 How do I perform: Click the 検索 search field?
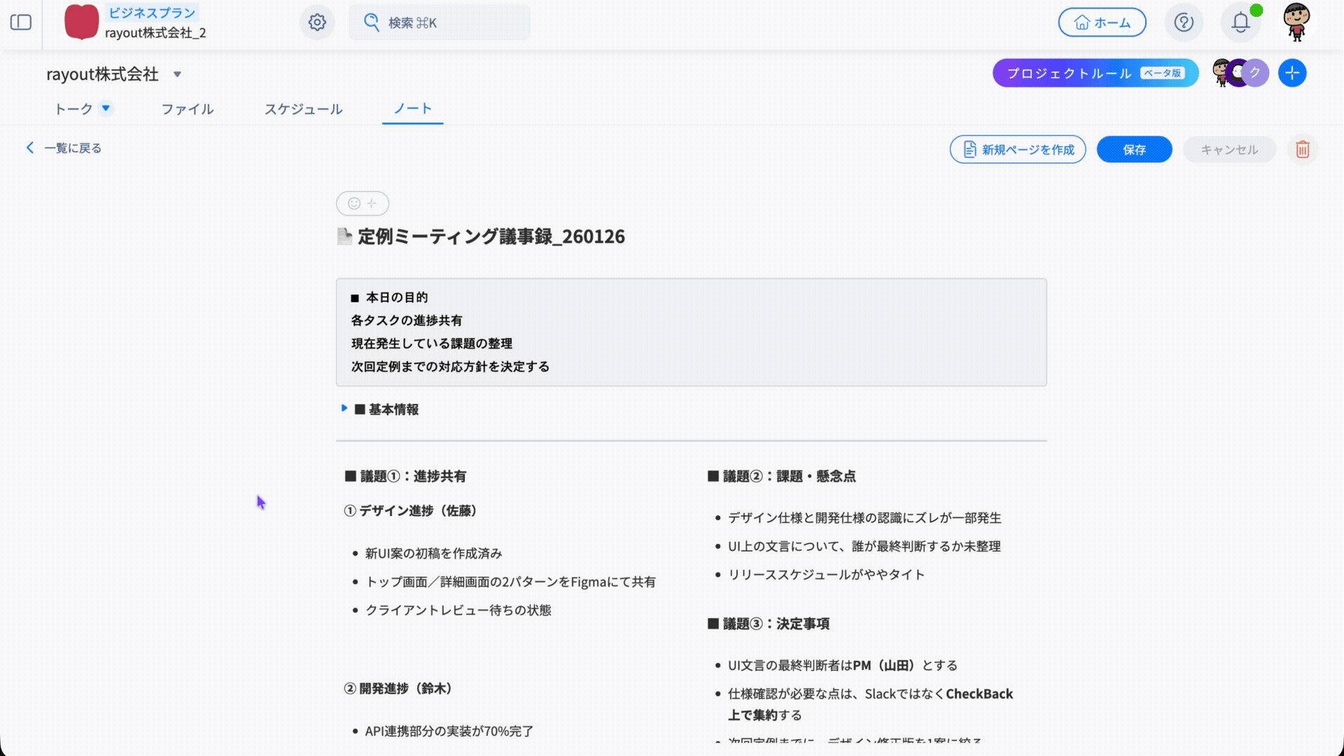click(439, 22)
